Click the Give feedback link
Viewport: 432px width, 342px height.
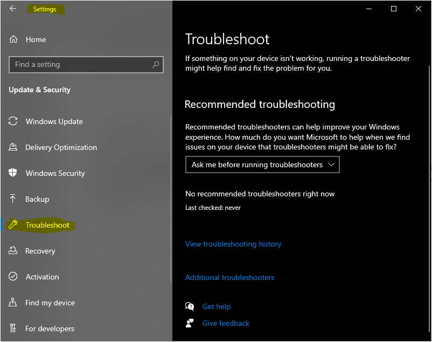click(x=226, y=323)
